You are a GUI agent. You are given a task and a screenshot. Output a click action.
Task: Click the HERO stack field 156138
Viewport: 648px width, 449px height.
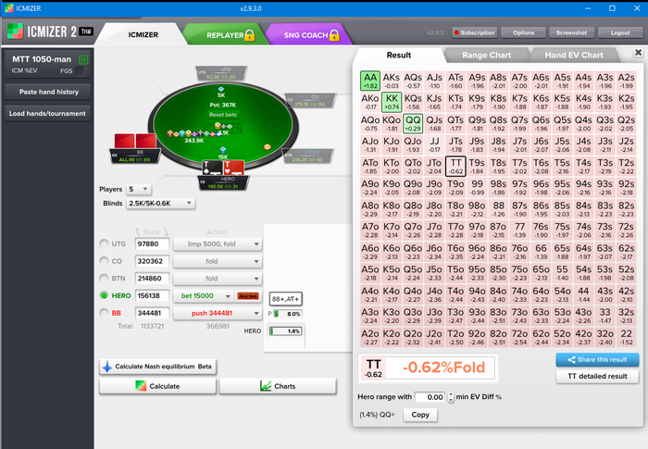point(152,295)
